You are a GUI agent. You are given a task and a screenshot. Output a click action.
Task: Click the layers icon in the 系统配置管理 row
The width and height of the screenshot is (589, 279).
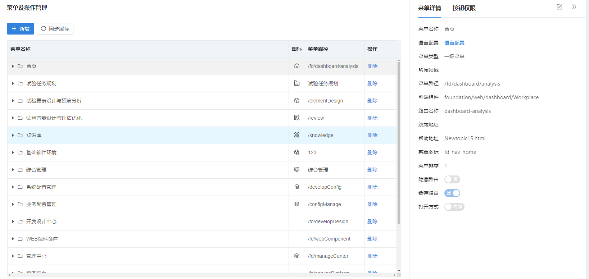[297, 187]
